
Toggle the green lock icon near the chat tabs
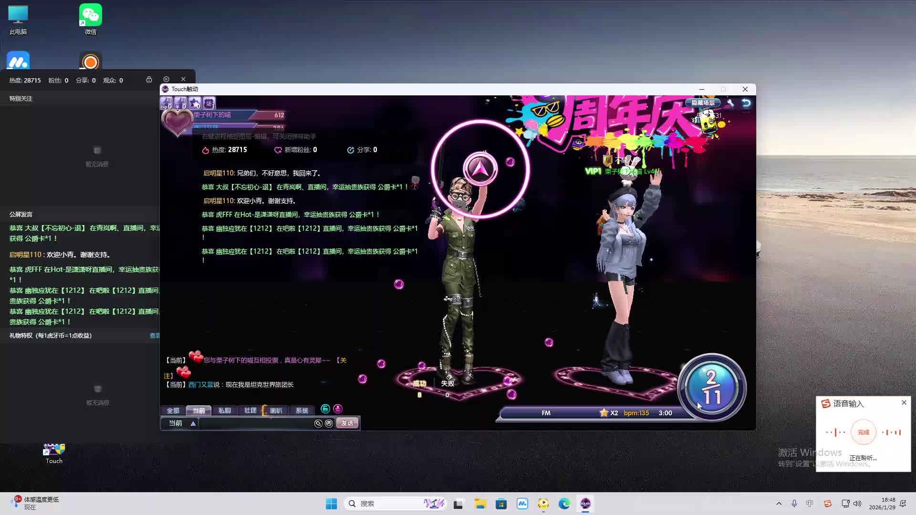[x=325, y=409]
